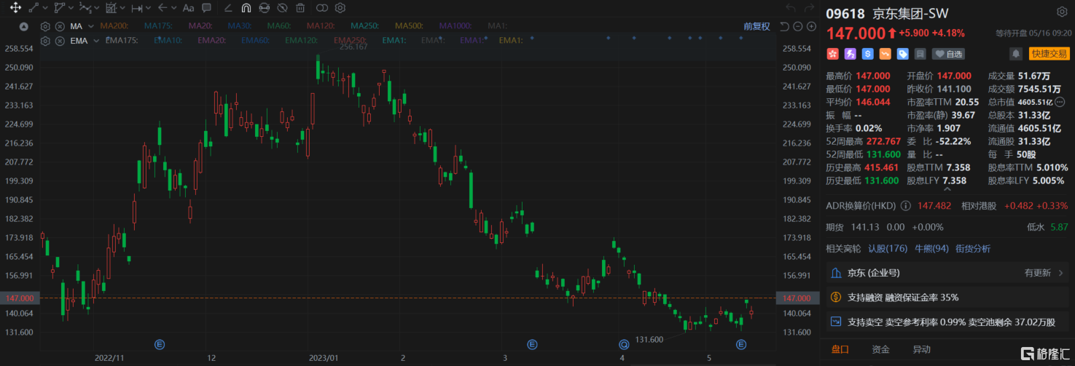Open the 牛熊(94) bull-bear link
Screen dimensions: 1075x366
click(x=931, y=248)
